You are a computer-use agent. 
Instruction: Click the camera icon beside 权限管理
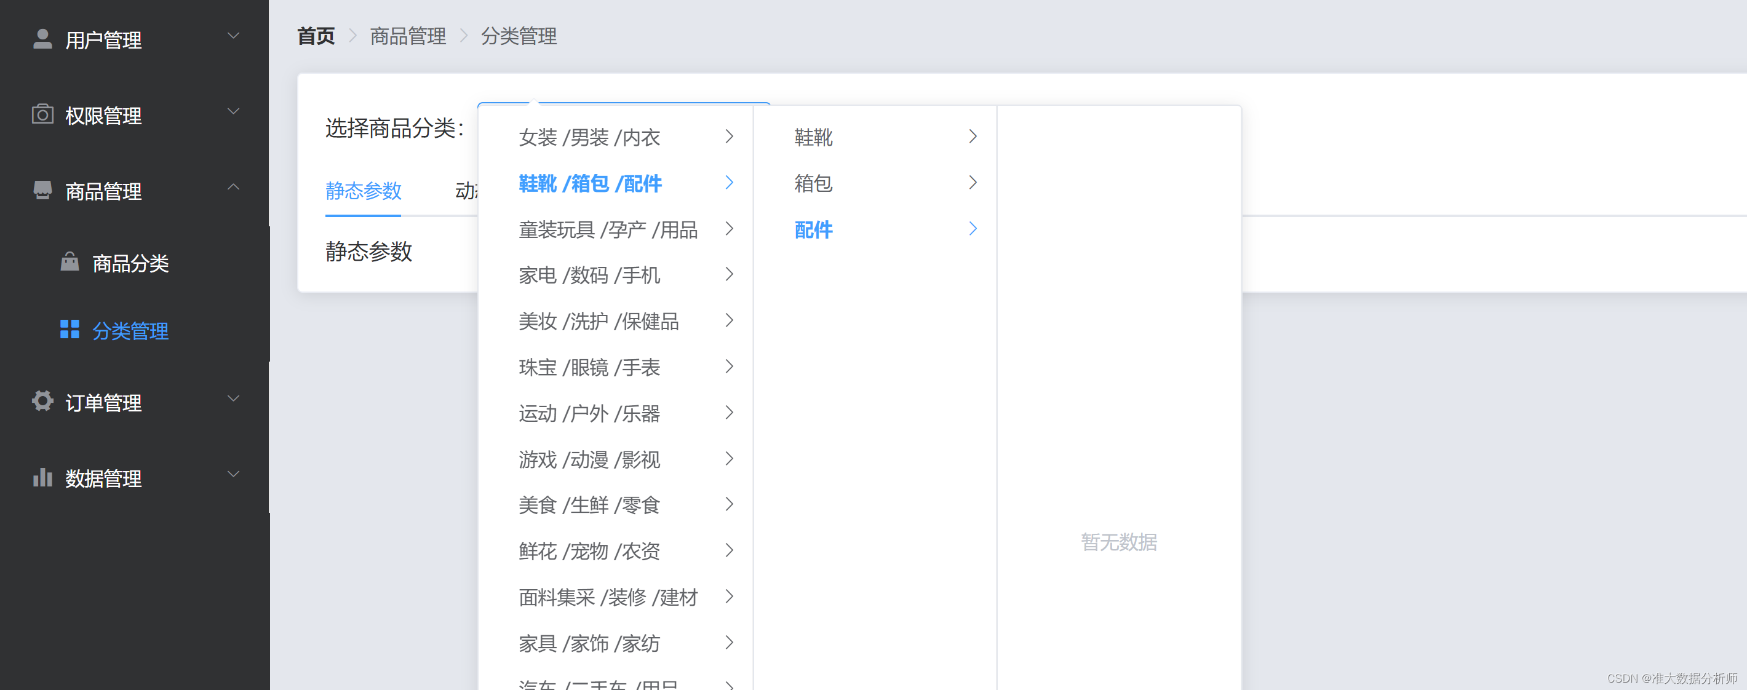[x=42, y=114]
